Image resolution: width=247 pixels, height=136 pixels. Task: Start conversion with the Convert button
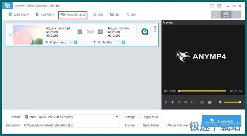[x=221, y=121]
